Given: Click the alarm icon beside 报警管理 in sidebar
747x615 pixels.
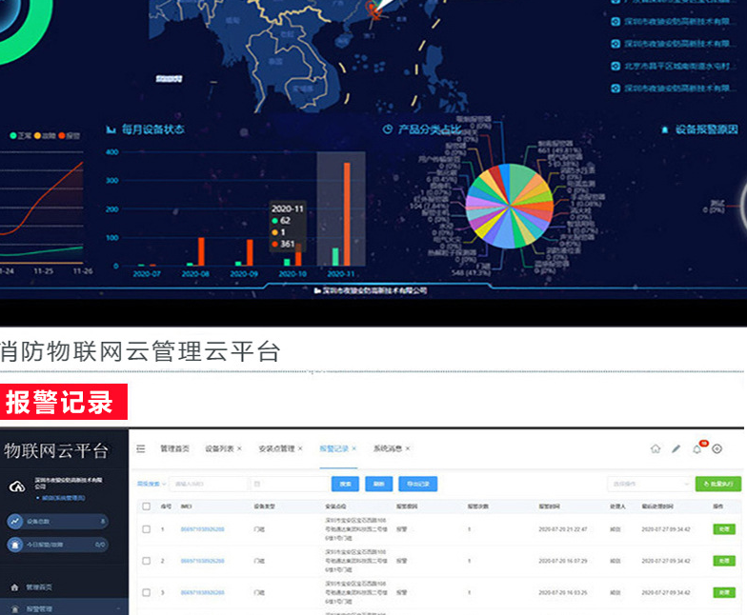Looking at the screenshot, I should (15, 609).
